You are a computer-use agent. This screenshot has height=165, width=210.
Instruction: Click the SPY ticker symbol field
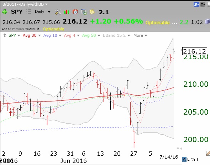[x=17, y=12]
